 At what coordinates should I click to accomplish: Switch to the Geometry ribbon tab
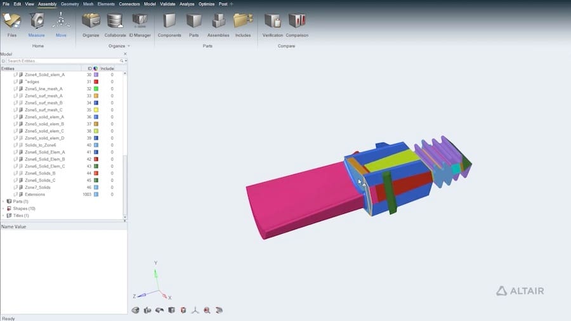tap(70, 4)
